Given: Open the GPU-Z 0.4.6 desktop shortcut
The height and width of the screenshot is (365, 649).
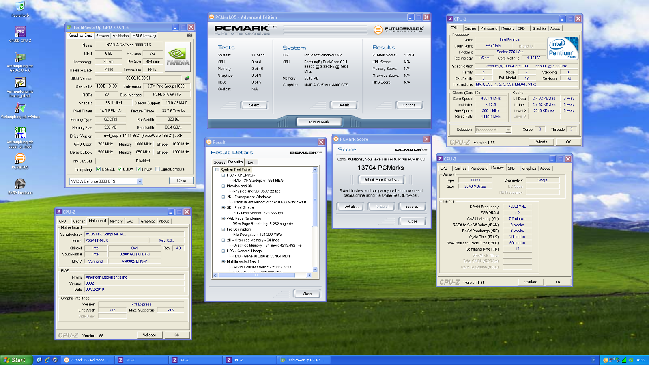Looking at the screenshot, I should point(20,57).
